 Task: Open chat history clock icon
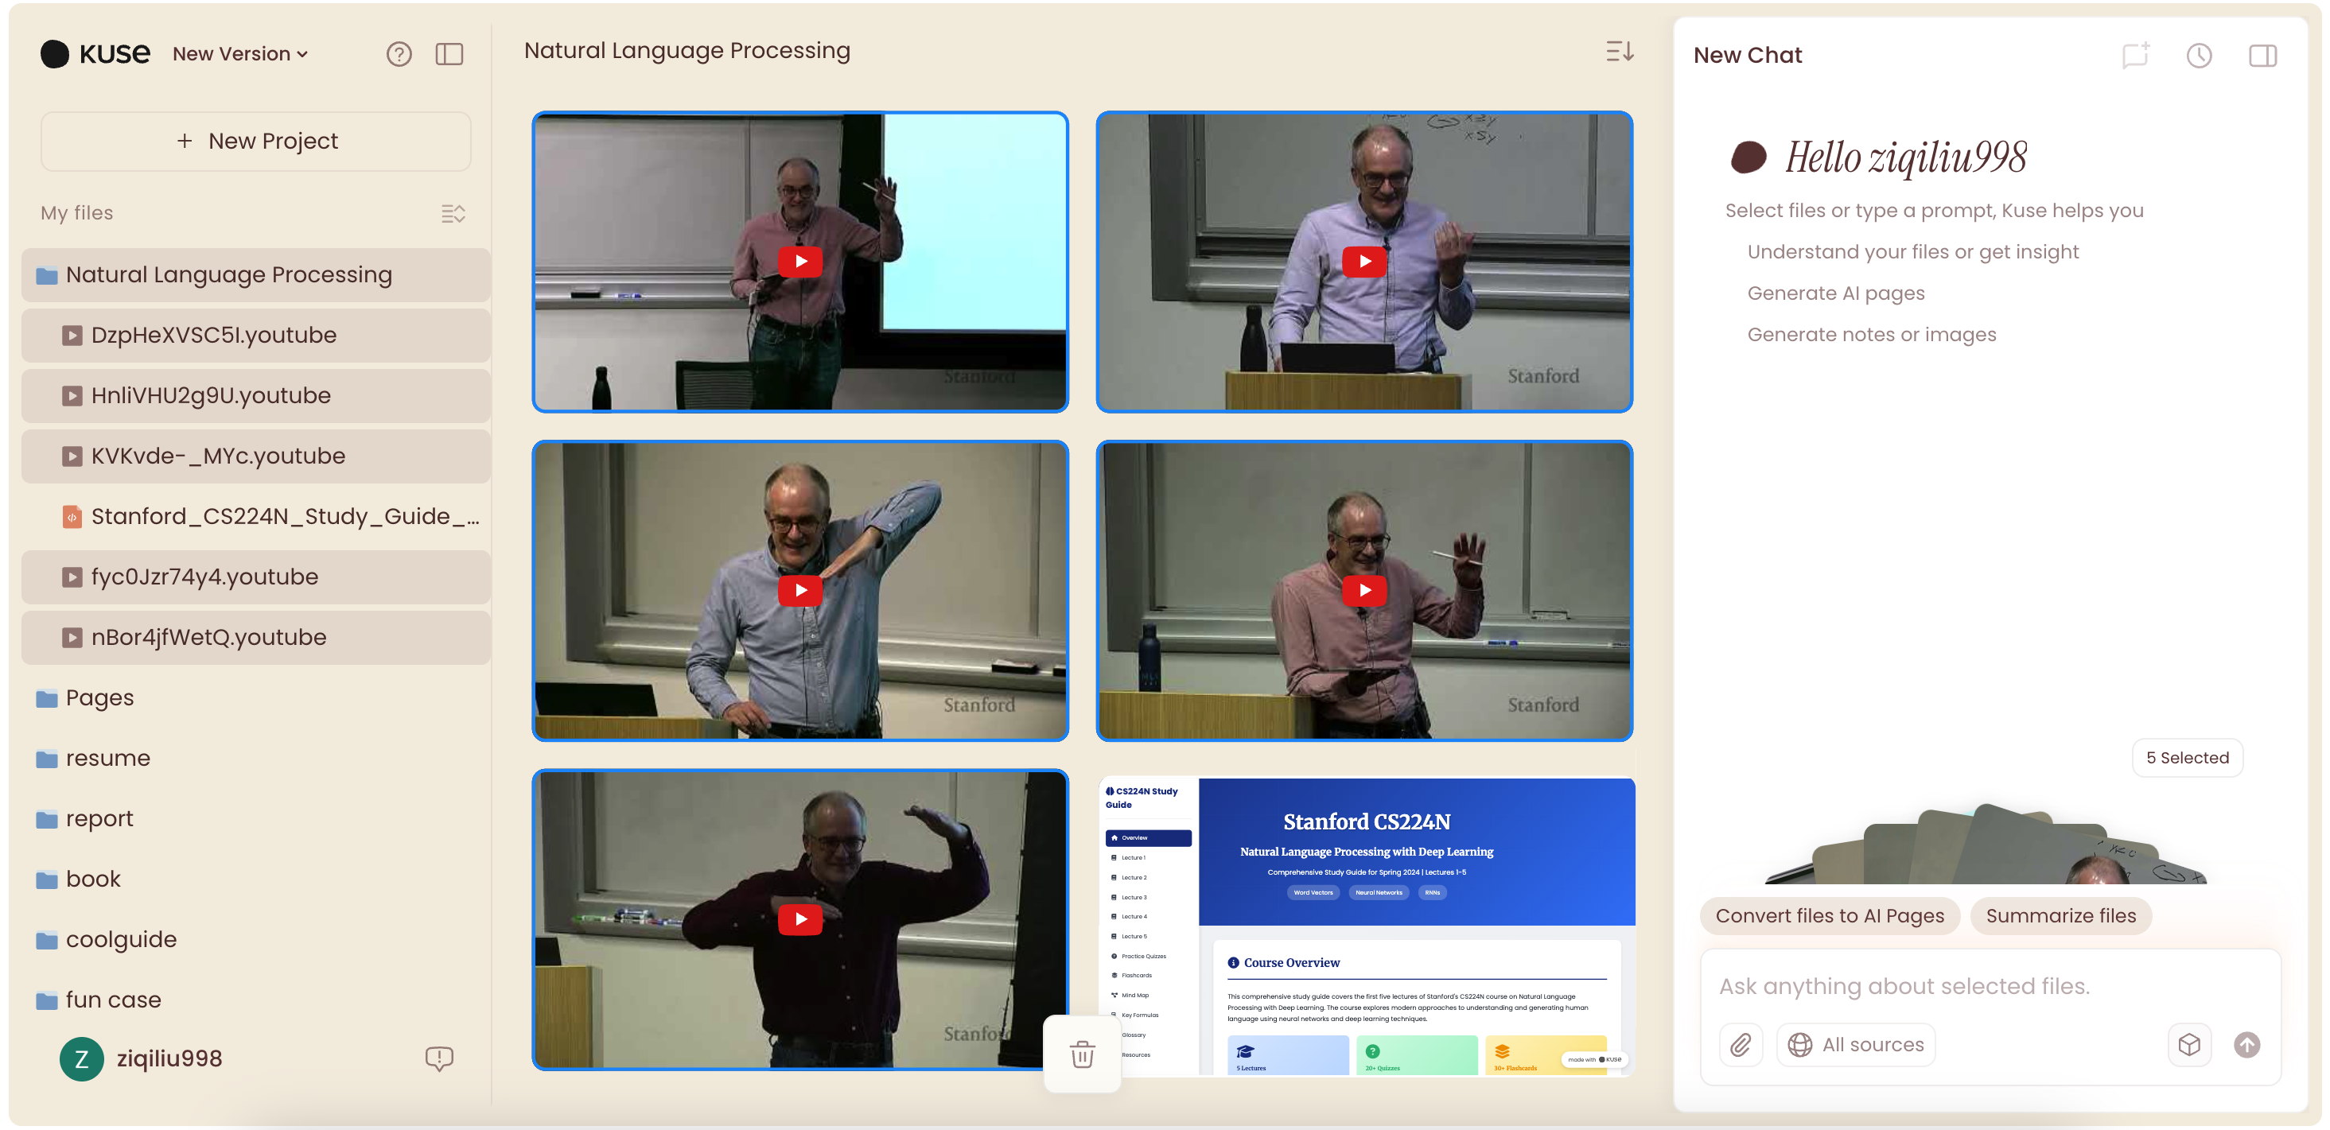[x=2199, y=55]
